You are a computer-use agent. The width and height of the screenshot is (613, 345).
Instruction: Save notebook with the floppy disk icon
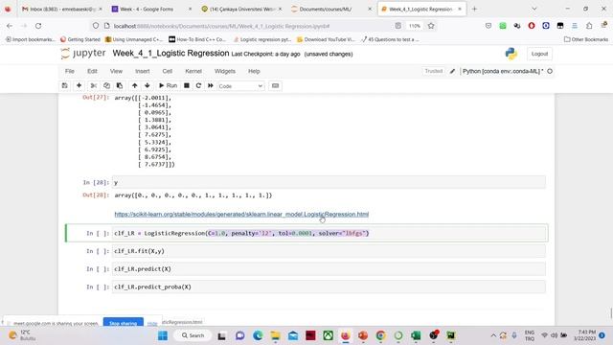click(x=65, y=85)
